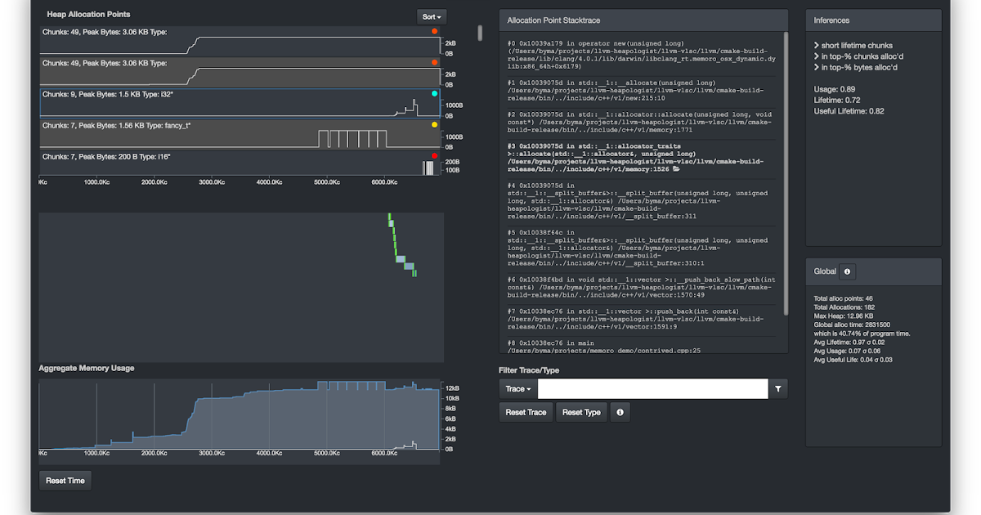Expand the in top-% chunks alloc'd inference
Viewport: 981px width, 515px height.
pyautogui.click(x=858, y=56)
